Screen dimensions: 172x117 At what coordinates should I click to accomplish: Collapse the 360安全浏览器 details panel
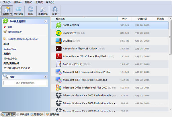tap(45, 21)
